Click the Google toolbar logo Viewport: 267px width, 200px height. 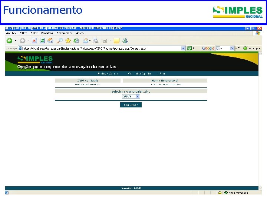point(208,48)
